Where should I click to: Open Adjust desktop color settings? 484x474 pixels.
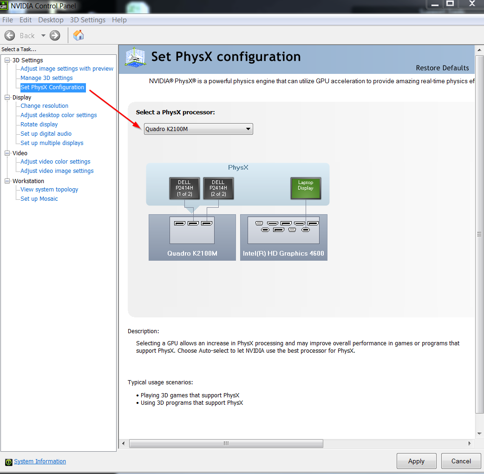[59, 115]
